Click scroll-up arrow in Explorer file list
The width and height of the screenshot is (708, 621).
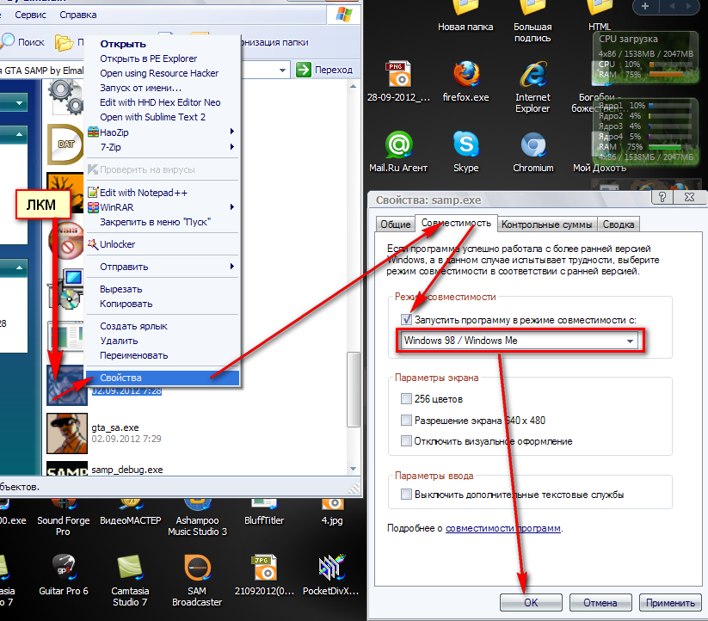coord(353,86)
